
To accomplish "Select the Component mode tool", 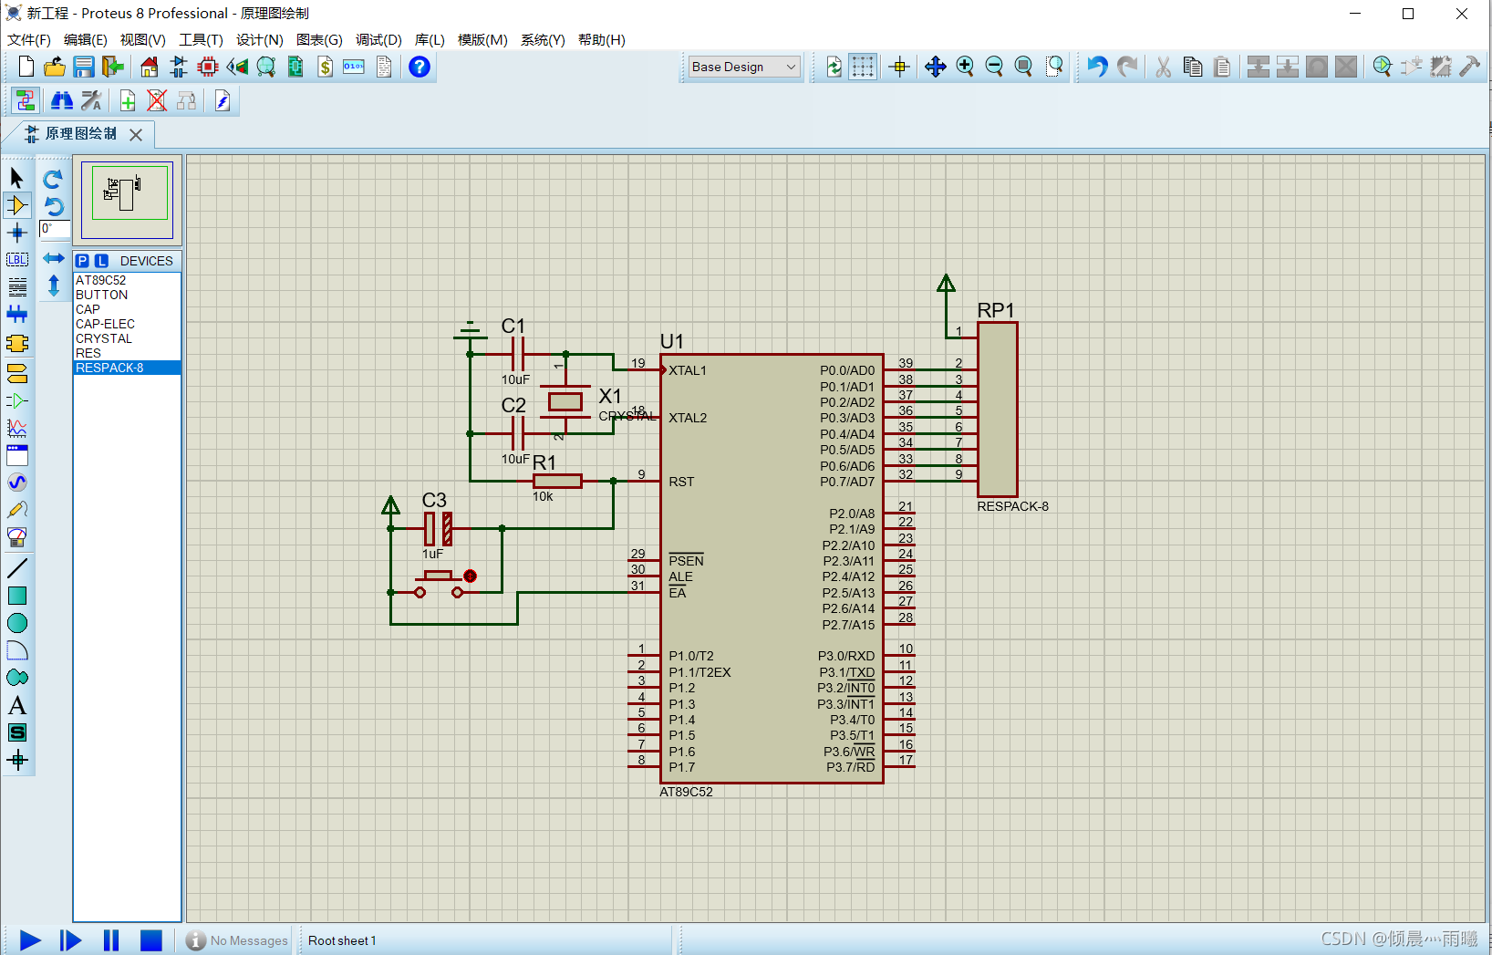I will click(x=17, y=205).
